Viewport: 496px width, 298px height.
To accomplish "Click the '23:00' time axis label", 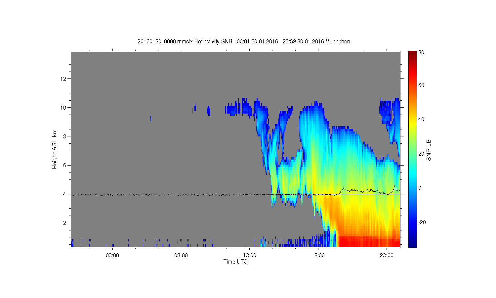I will [x=387, y=256].
